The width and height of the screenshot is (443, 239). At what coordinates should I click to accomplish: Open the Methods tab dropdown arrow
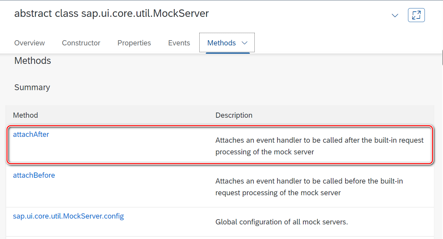point(245,43)
